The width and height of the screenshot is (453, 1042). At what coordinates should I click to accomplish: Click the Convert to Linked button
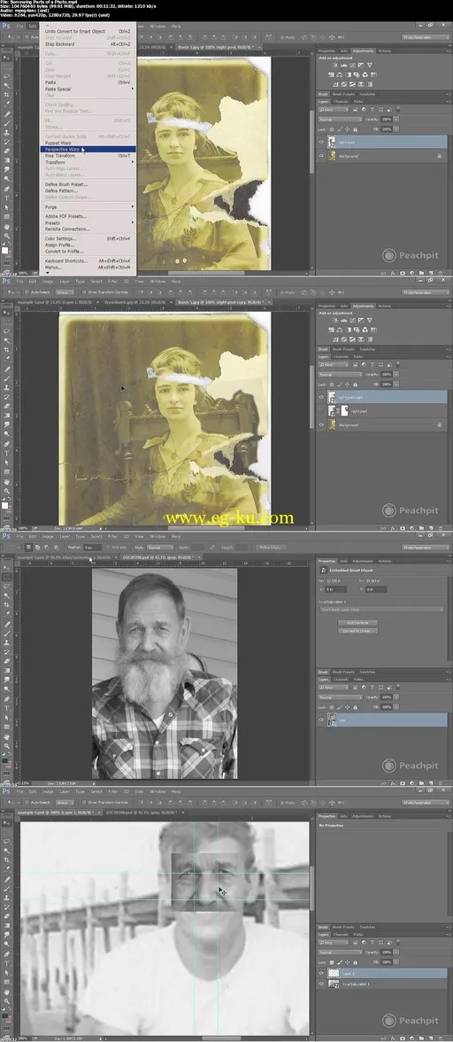pyautogui.click(x=357, y=631)
